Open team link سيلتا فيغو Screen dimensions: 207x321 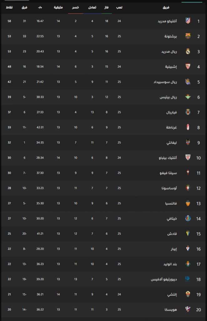pos(169,173)
